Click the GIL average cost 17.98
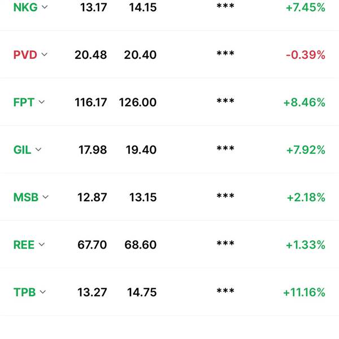 93,150
